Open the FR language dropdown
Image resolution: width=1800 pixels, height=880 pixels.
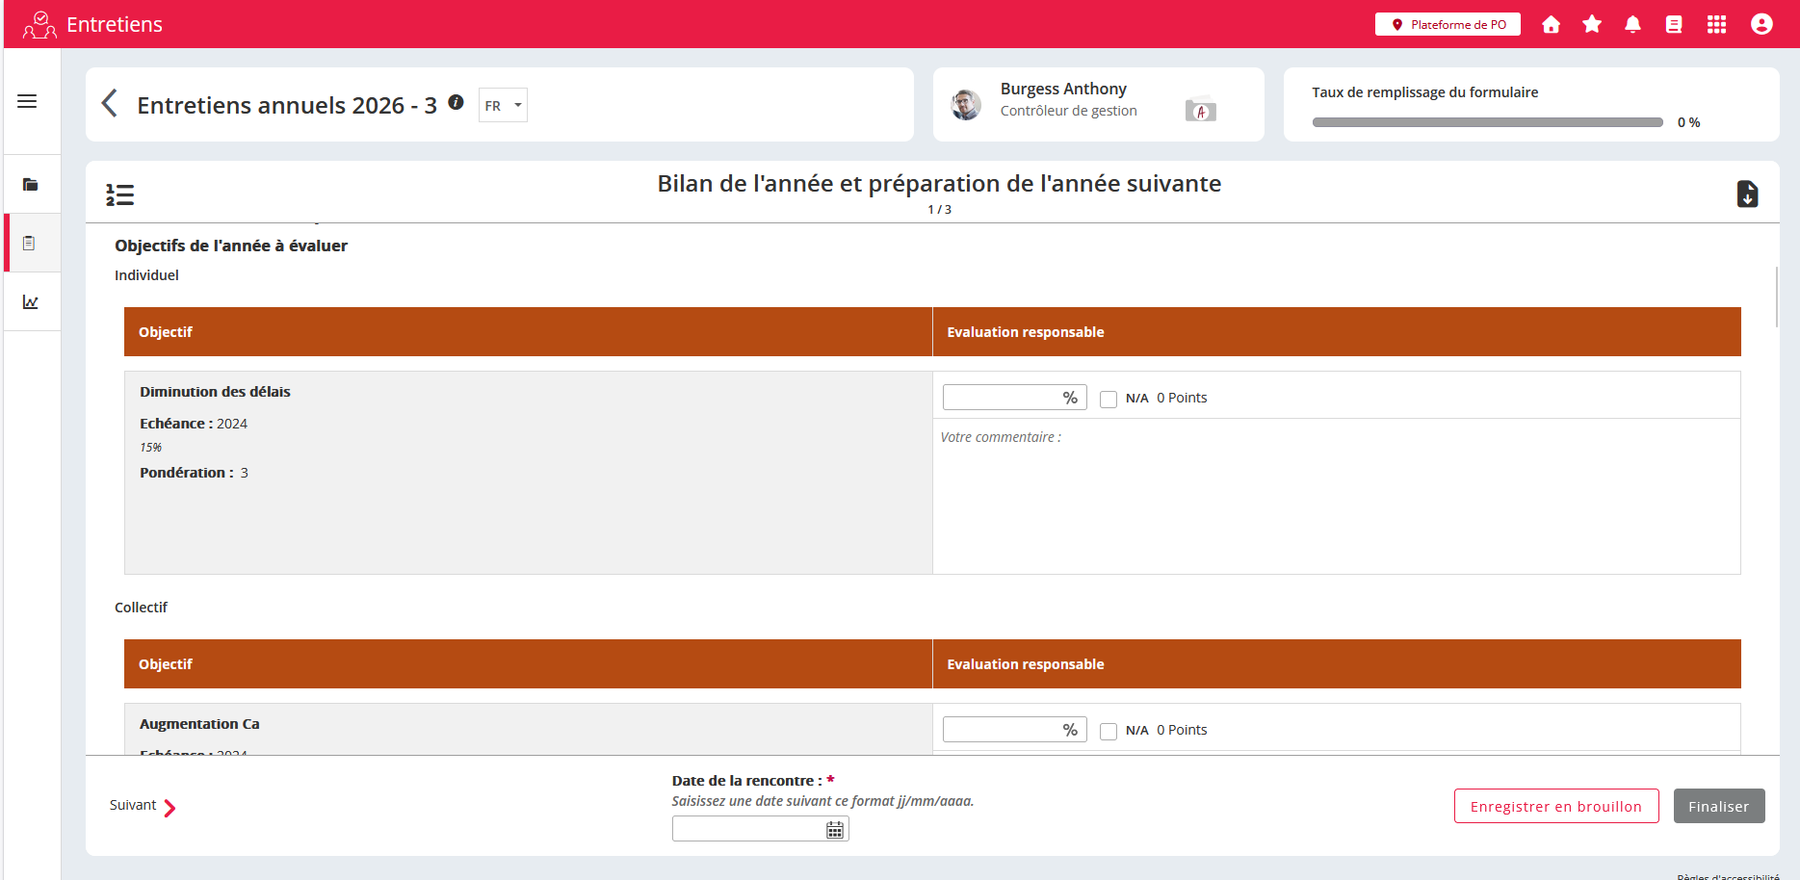503,106
